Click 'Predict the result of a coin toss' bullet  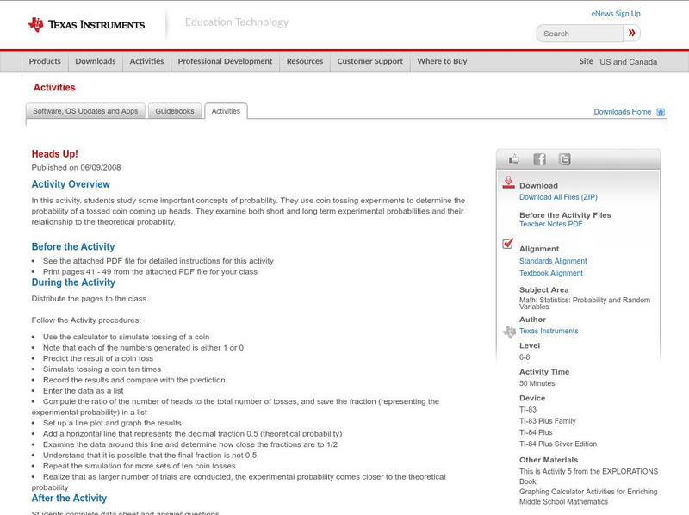click(x=98, y=358)
